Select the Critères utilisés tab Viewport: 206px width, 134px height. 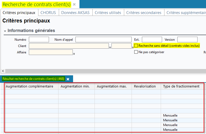click(x=108, y=13)
